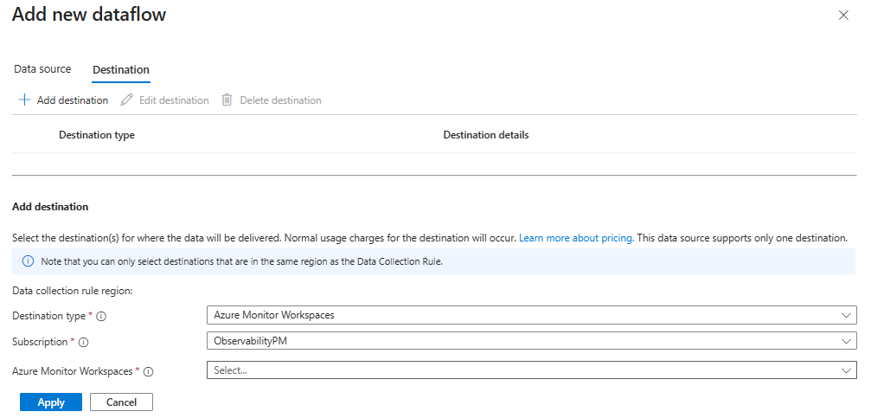Viewport: 871px width, 418px height.
Task: Click the trash Delete destination icon
Action: click(227, 100)
